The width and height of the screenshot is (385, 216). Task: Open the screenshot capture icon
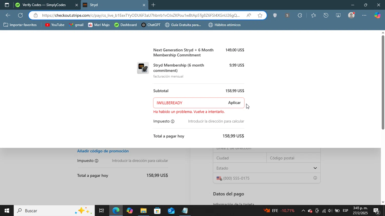(x=338, y=15)
